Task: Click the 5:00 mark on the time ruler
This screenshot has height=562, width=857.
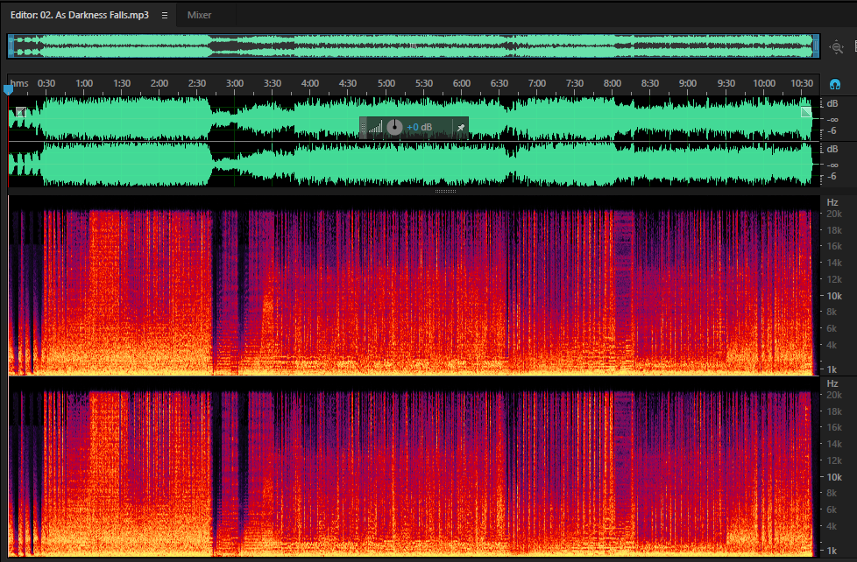Action: 386,83
